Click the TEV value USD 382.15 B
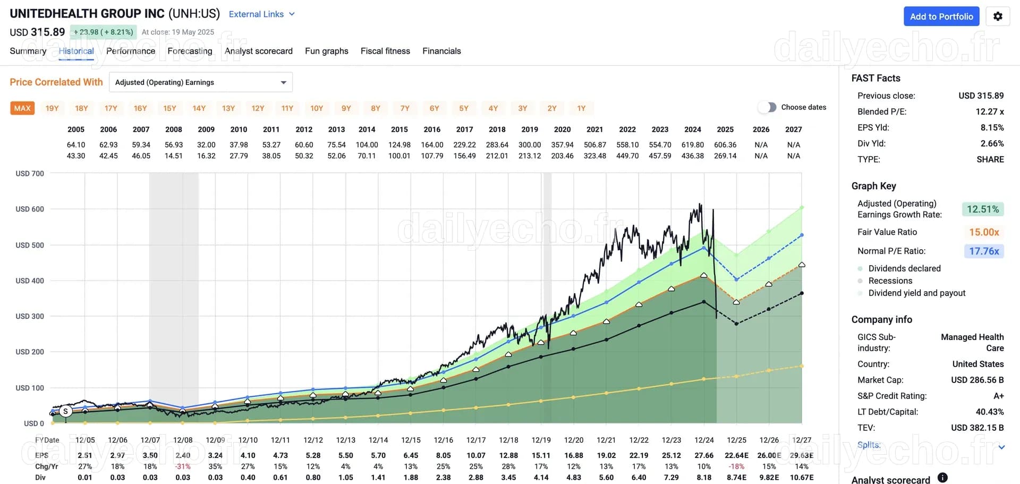This screenshot has height=484, width=1020. point(977,428)
